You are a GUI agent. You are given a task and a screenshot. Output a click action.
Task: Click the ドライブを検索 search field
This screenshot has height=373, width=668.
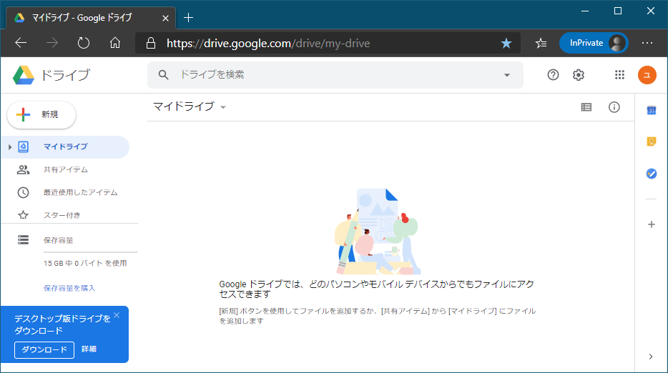point(335,75)
